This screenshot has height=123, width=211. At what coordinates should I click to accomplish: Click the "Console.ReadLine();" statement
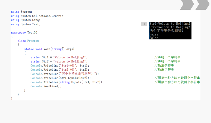click(46, 86)
